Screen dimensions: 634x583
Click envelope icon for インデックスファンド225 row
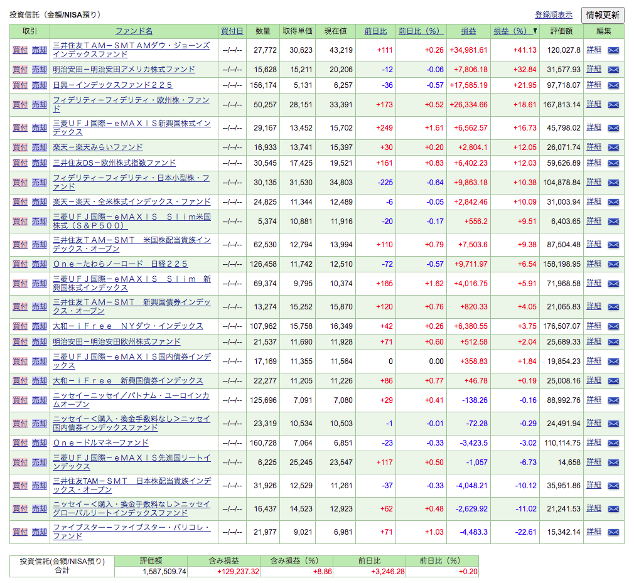613,85
